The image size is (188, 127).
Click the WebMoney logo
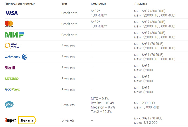point(16,57)
